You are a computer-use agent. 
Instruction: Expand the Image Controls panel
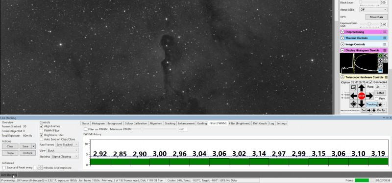point(343,44)
